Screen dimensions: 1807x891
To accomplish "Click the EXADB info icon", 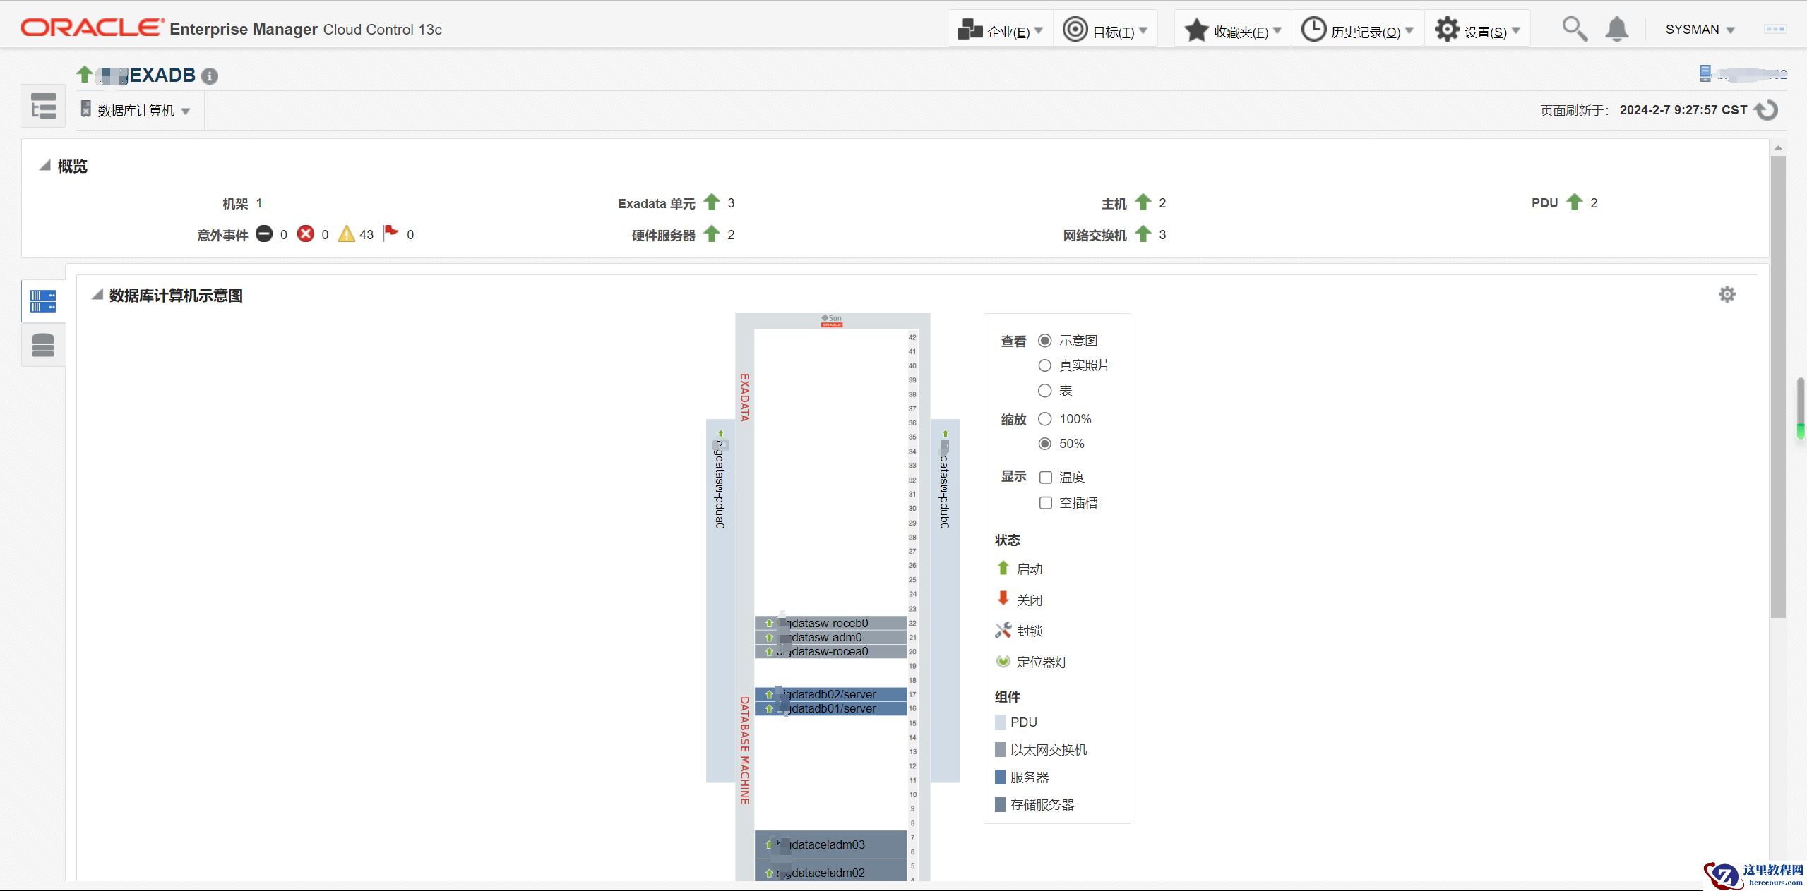I will click(210, 76).
